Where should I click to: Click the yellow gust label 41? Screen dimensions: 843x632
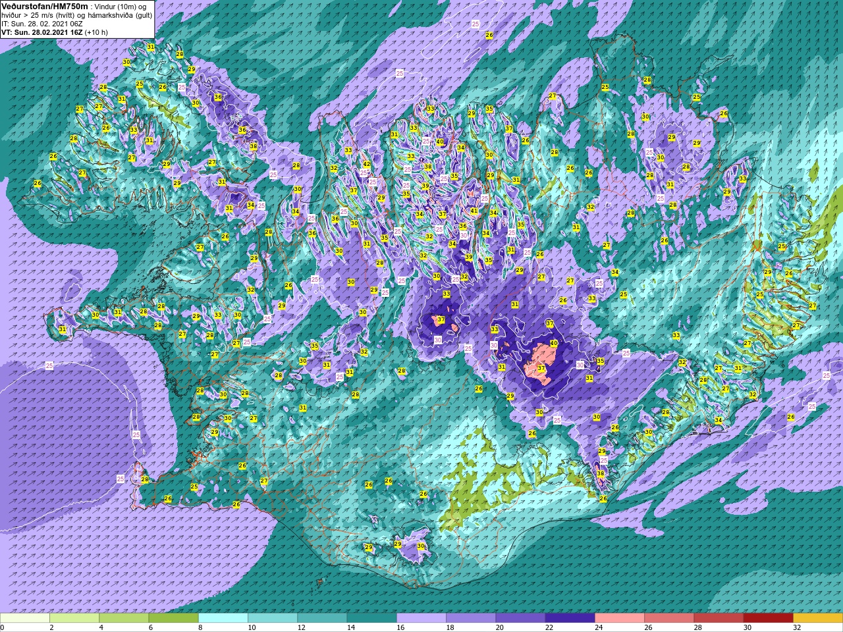coord(474,211)
